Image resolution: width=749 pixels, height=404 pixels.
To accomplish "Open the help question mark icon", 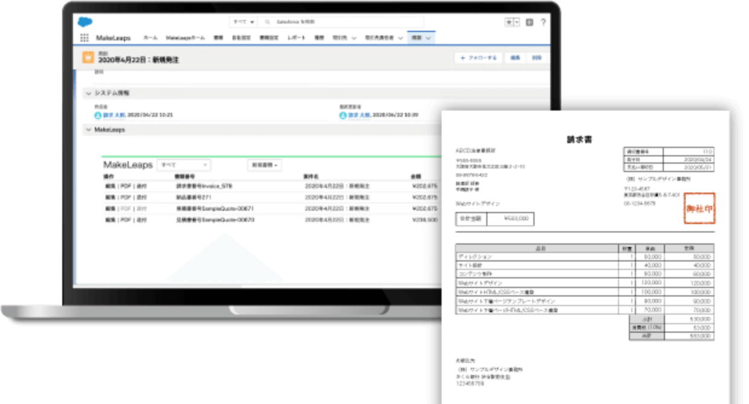I will click(543, 22).
